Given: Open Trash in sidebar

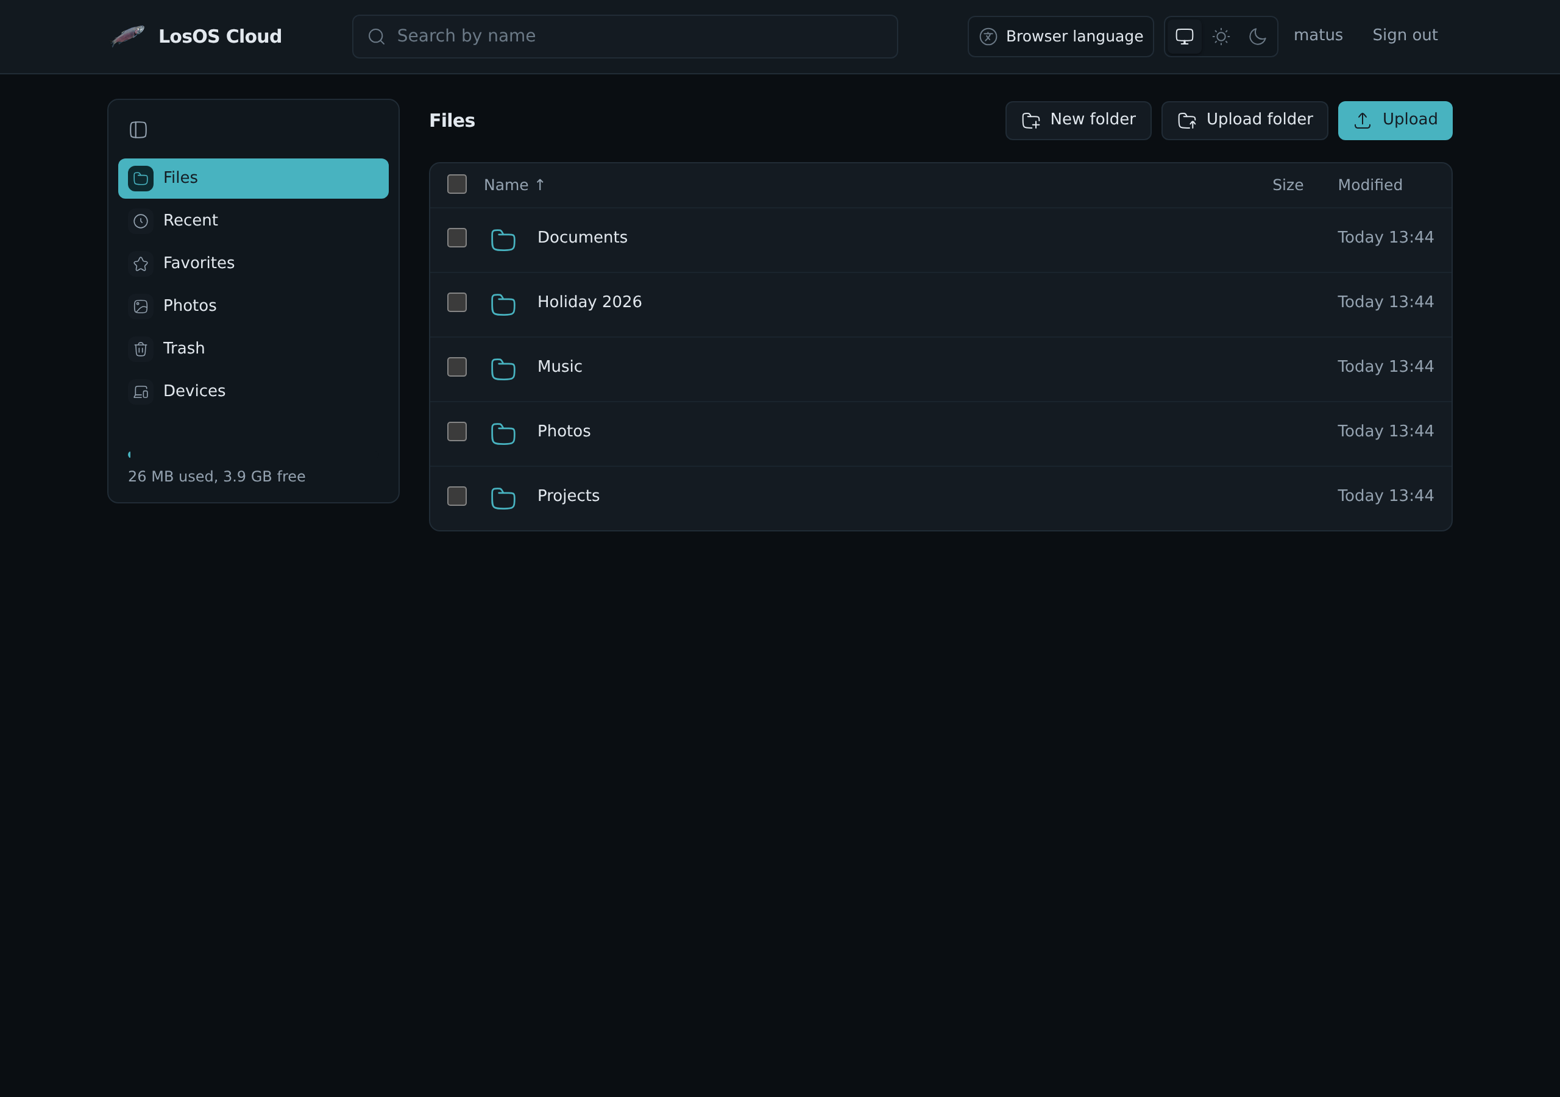Looking at the screenshot, I should [x=253, y=349].
